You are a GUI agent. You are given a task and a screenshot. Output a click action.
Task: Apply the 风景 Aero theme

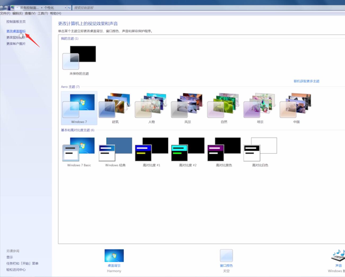click(x=188, y=108)
